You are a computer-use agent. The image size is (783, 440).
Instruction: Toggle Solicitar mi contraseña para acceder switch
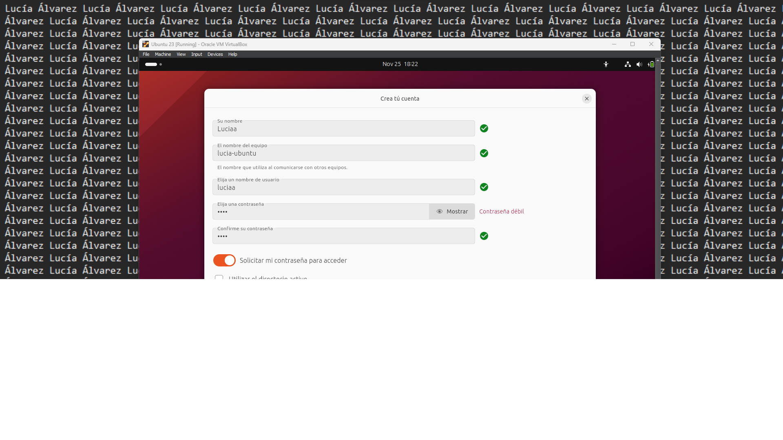point(224,261)
